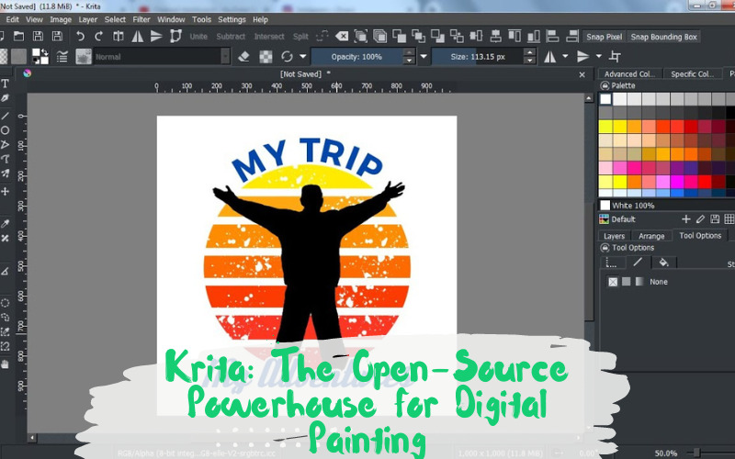
Task: Click the Palette docker lock icon
Action: (x=605, y=85)
